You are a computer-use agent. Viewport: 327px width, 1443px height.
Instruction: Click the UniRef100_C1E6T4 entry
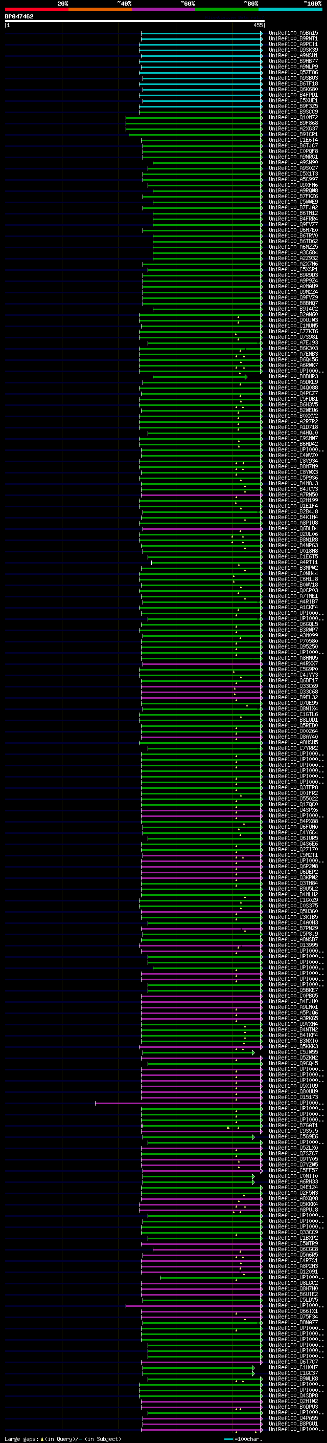(293, 140)
